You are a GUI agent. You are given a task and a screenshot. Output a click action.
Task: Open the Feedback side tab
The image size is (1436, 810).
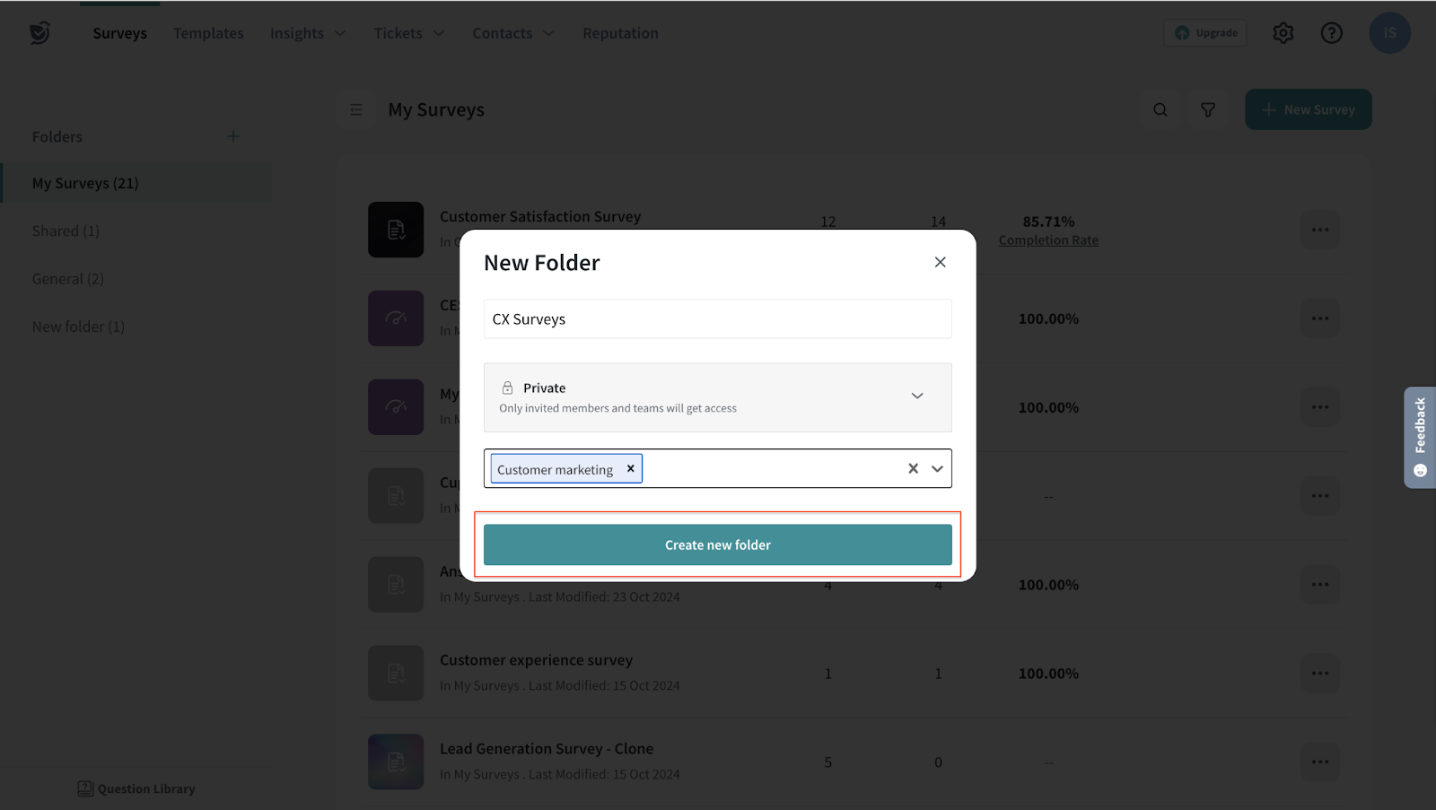pyautogui.click(x=1420, y=437)
